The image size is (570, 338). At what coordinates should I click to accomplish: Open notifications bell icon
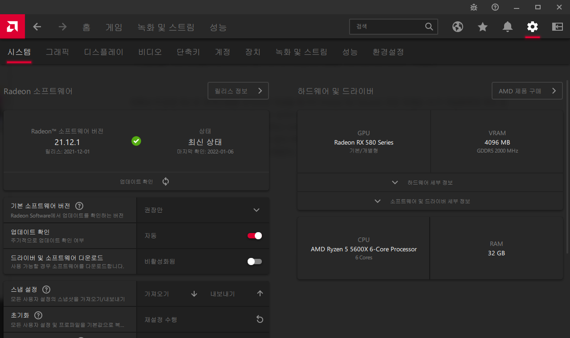(x=508, y=27)
